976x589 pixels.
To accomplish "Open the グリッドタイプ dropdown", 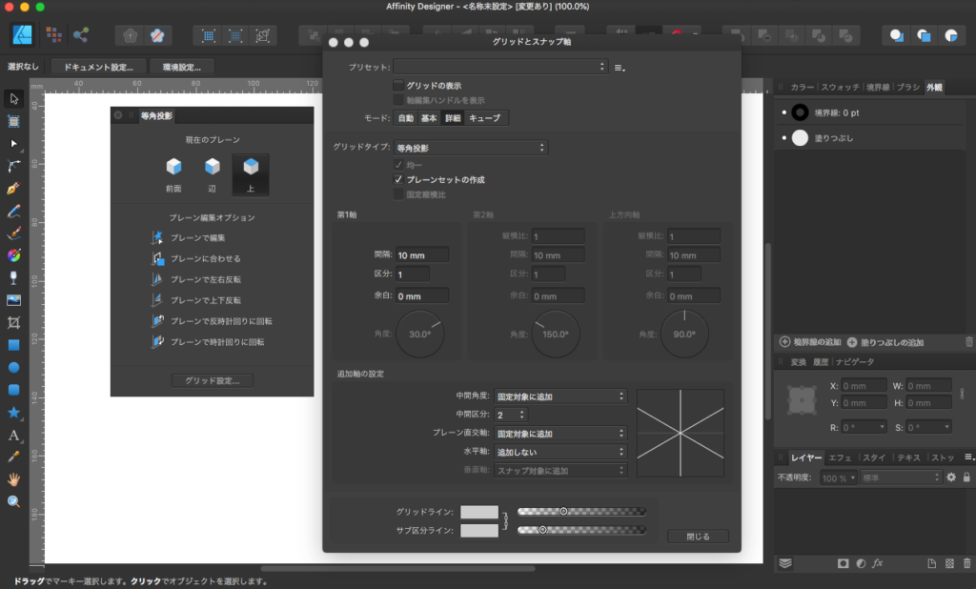I will (x=471, y=148).
